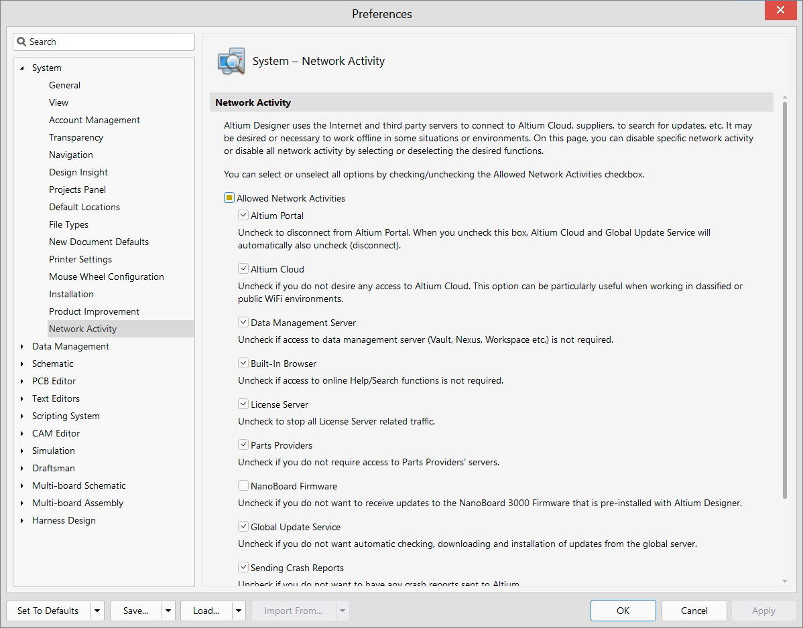This screenshot has height=628, width=803.
Task: Disable License Server traffic checkbox
Action: 243,404
